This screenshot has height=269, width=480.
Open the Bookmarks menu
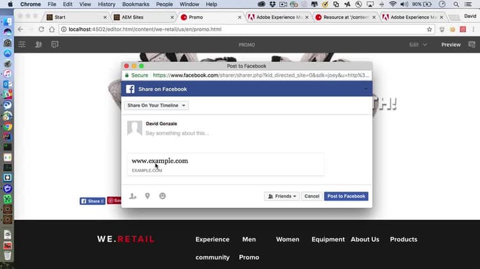(x=136, y=4)
